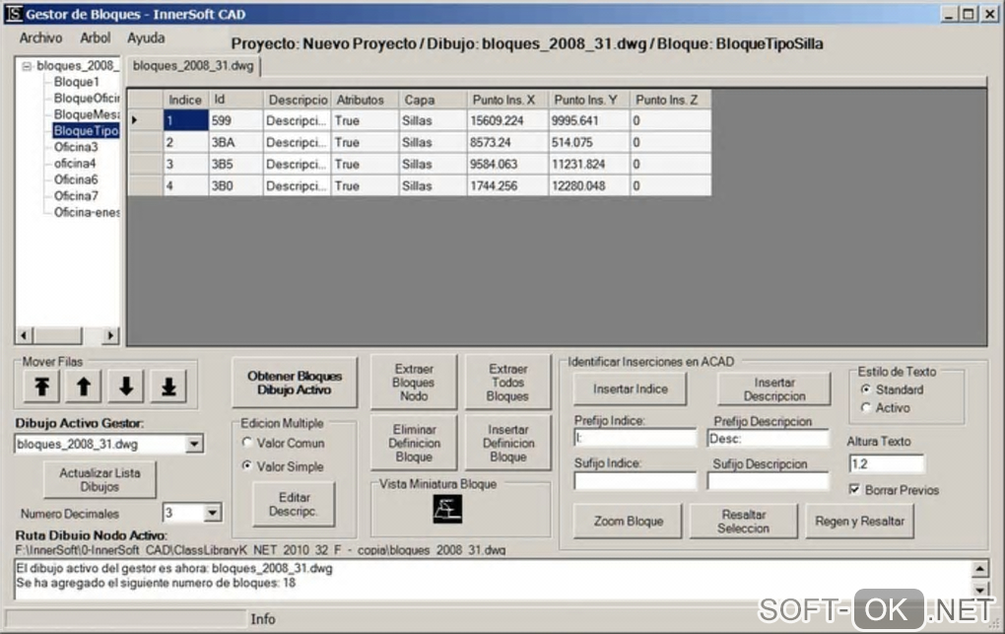Select the Valor Comun radio option
1005x634 pixels.
point(248,444)
